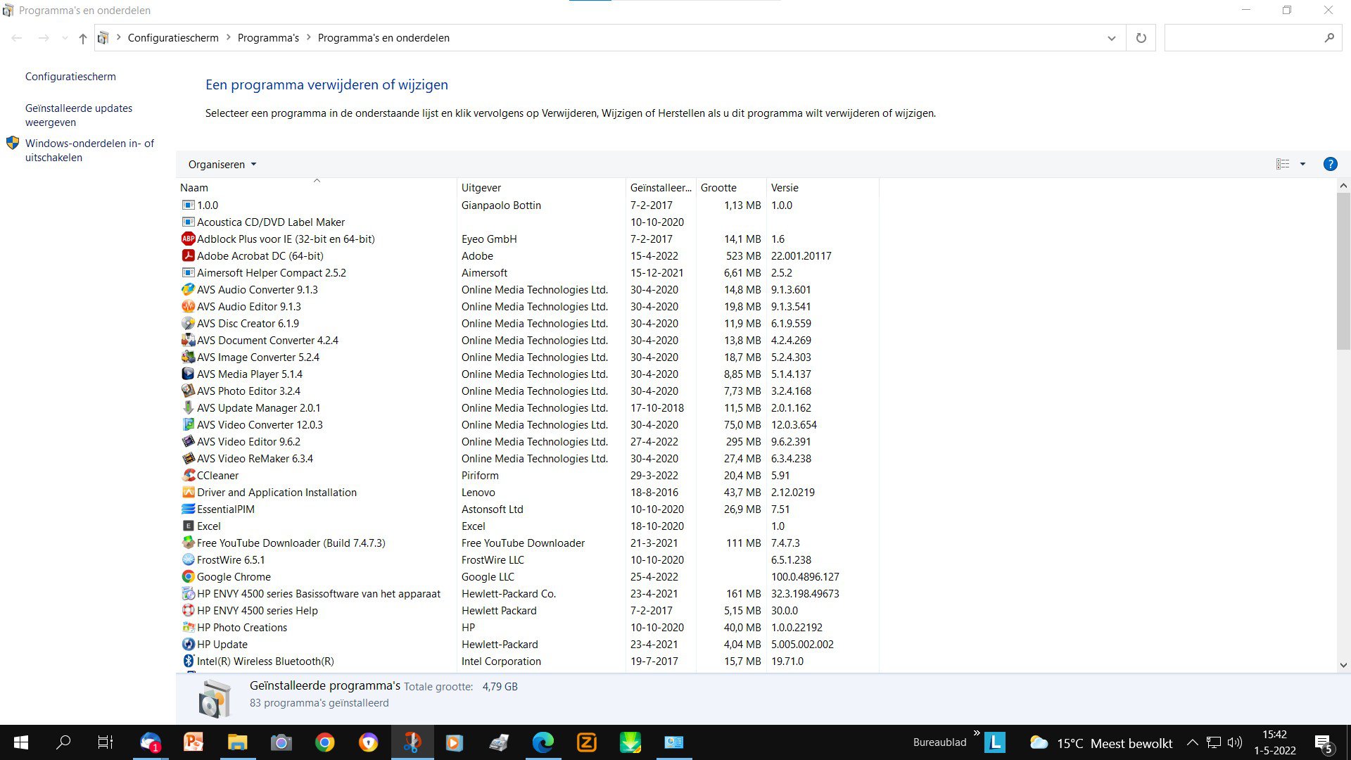This screenshot has width=1351, height=760.
Task: Show hidden system tray icons
Action: click(1192, 742)
